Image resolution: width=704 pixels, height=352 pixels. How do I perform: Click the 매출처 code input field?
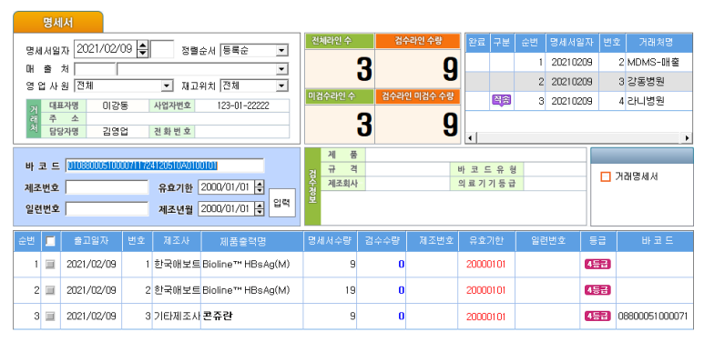click(95, 69)
